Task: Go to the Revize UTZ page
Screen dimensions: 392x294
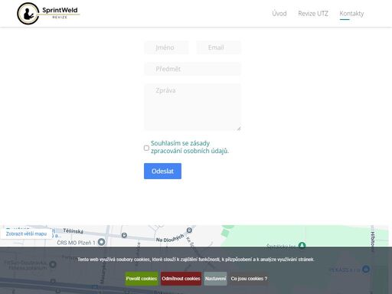Action: click(313, 14)
